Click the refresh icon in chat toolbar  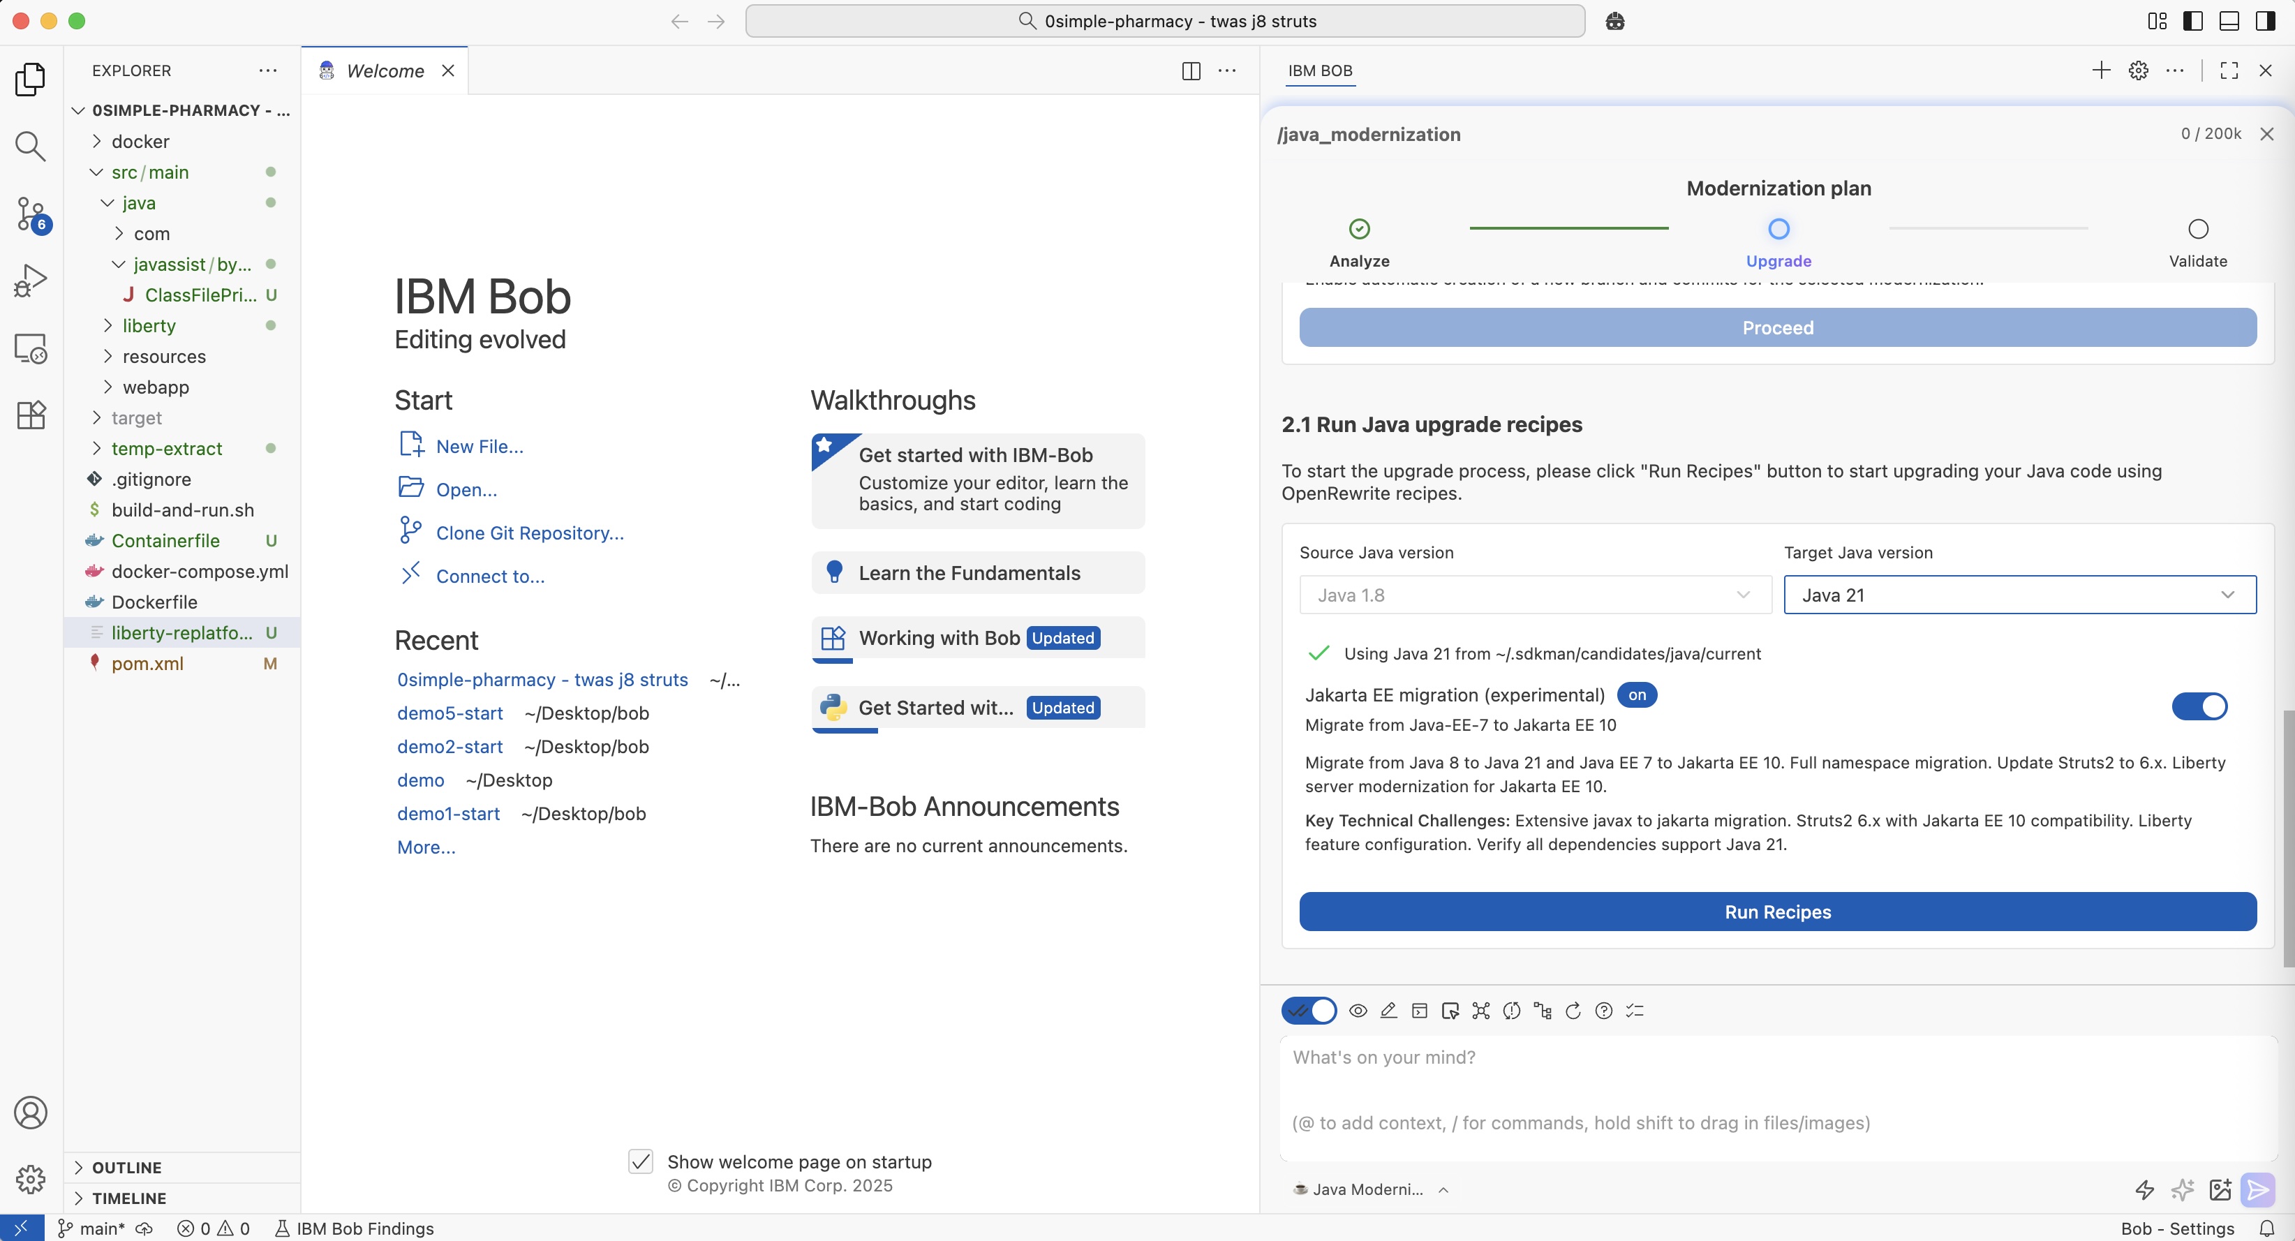point(1573,1010)
